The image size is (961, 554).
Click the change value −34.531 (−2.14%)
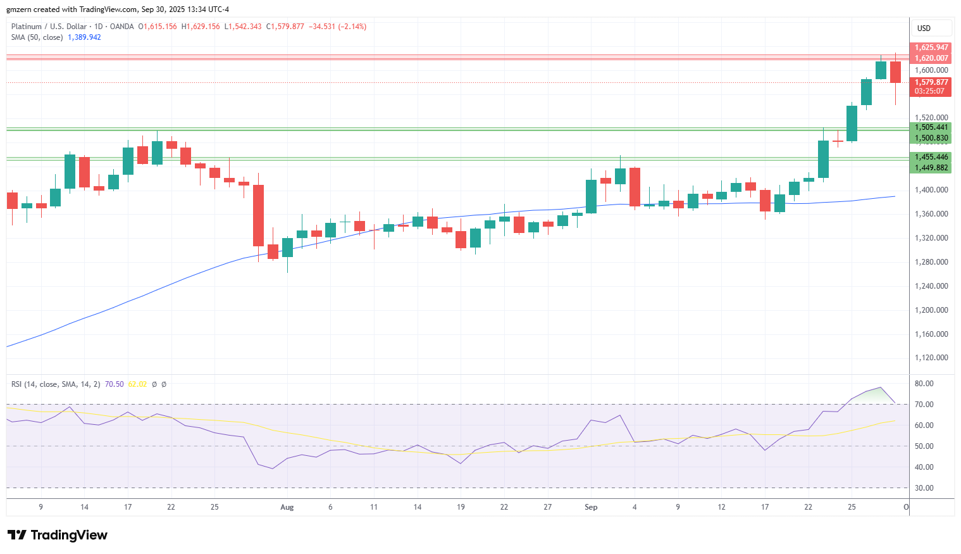click(337, 27)
